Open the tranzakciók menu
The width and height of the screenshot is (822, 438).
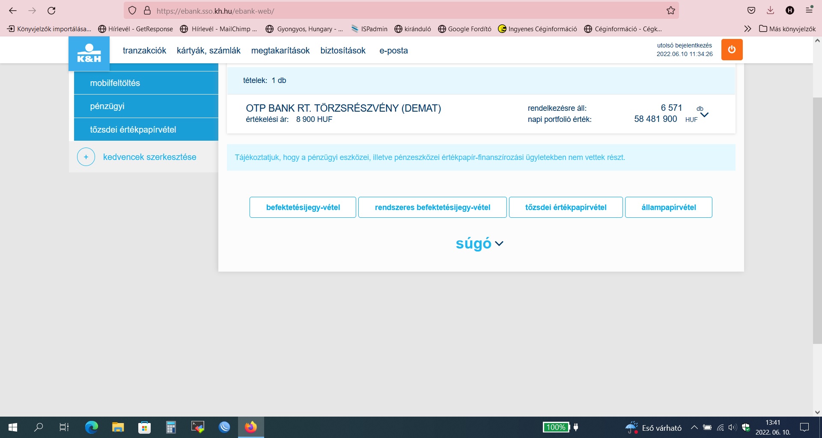(144, 50)
